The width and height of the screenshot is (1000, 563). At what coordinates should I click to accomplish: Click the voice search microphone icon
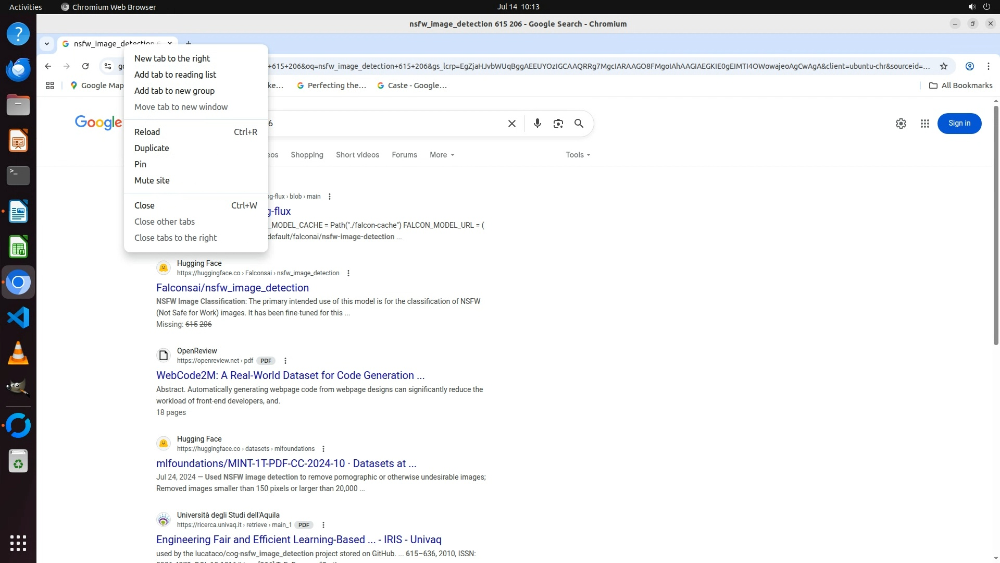(x=537, y=124)
